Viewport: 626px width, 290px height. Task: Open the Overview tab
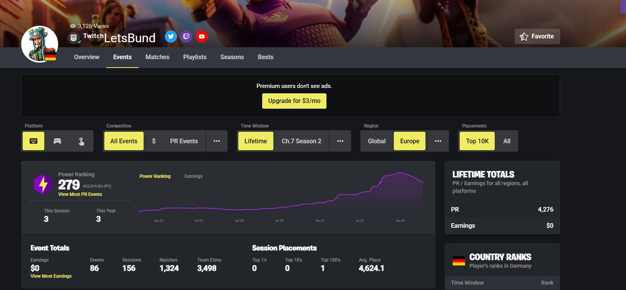pyautogui.click(x=87, y=57)
